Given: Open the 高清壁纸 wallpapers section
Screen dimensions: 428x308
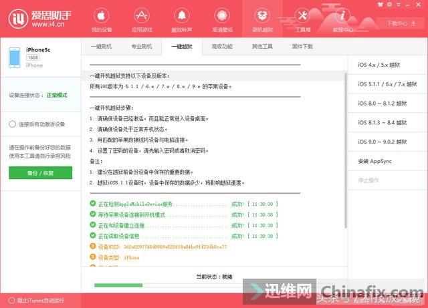Looking at the screenshot, I should (222, 19).
